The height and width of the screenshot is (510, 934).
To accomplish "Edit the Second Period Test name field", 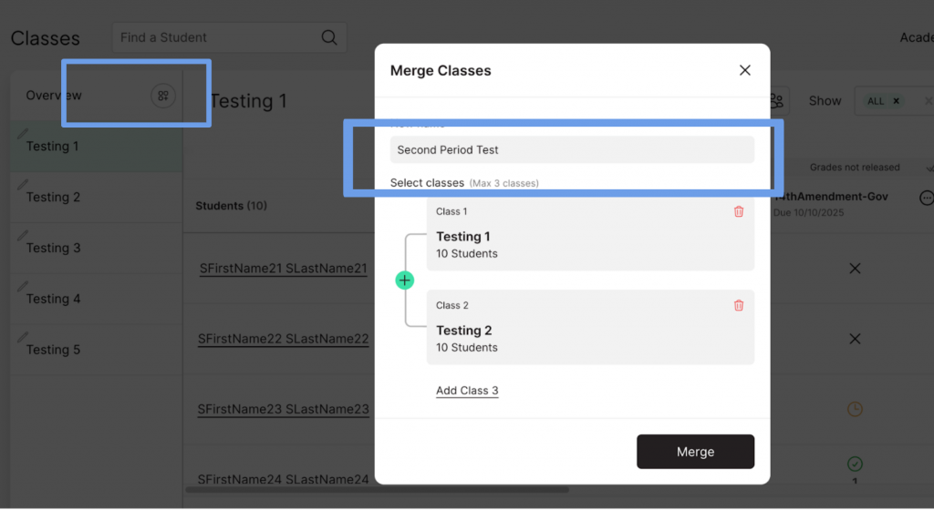I will tap(572, 149).
